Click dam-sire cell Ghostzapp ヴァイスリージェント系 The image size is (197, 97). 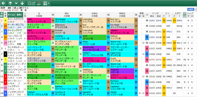67,20
